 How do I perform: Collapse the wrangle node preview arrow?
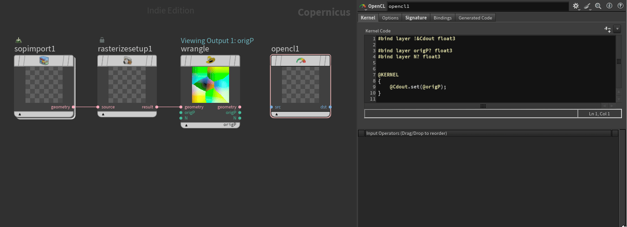(186, 125)
